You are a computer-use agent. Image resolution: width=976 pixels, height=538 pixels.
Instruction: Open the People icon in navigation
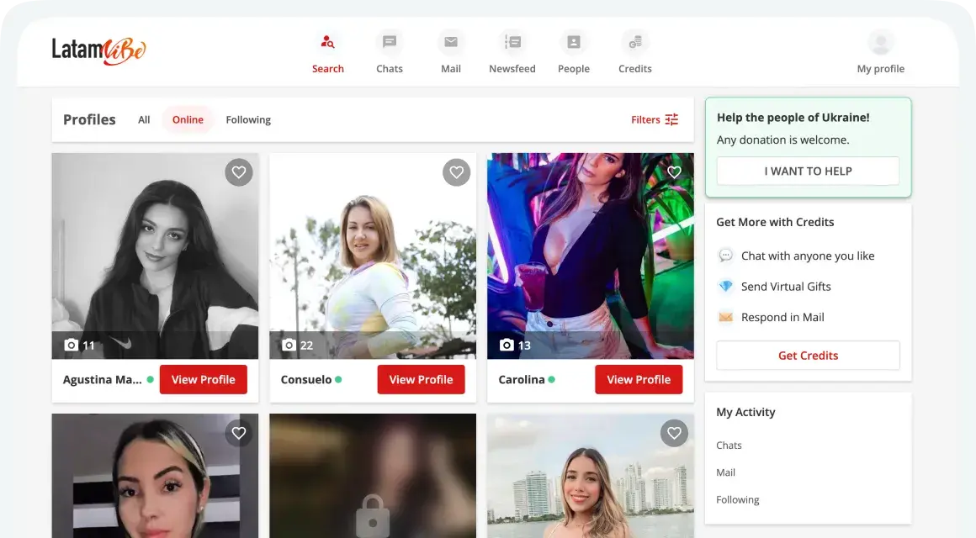click(x=573, y=43)
